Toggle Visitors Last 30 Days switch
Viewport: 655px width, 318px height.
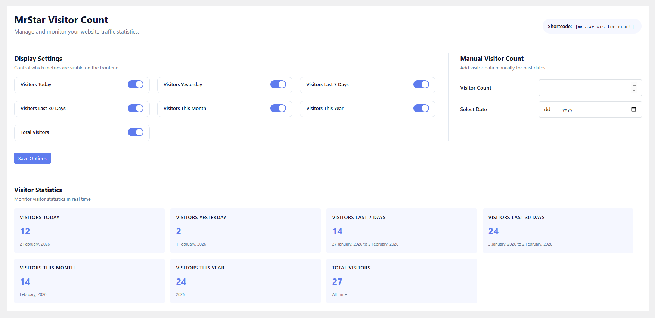pos(135,108)
